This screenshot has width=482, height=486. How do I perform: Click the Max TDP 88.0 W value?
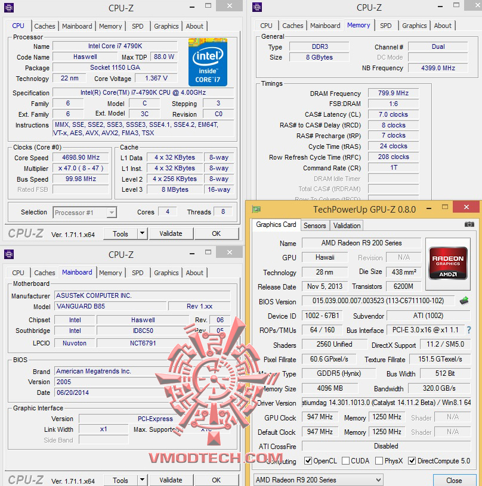[164, 57]
